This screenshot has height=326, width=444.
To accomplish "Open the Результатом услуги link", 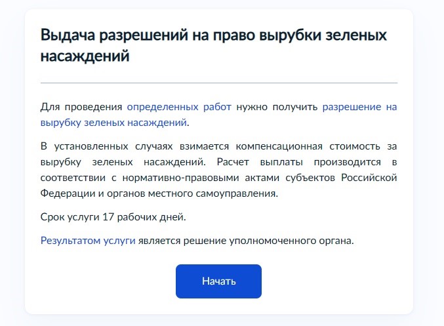I will coord(88,241).
